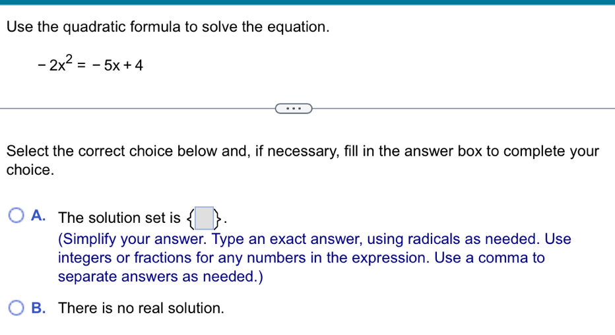Click the horizontal divider line left of ellipsis
Image resolution: width=615 pixels, height=335 pixels.
tap(137, 109)
